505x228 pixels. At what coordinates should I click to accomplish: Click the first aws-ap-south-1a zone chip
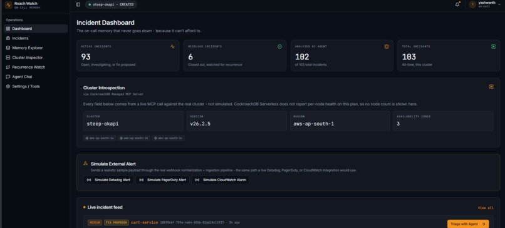100,138
